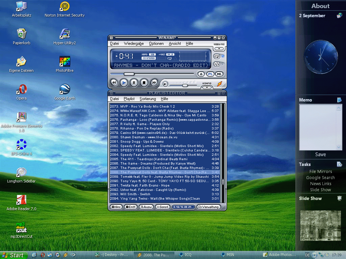Click the Winamp eject/open file button
This screenshot has height=259, width=346.
201,74
